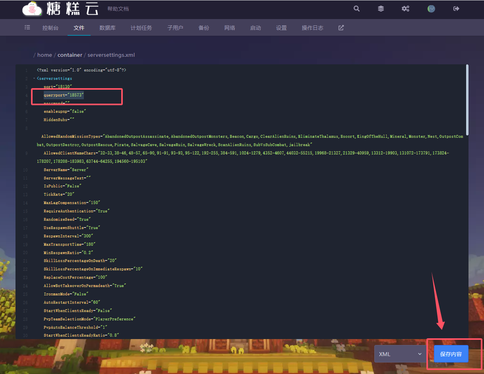Click the logout icon
The height and width of the screenshot is (374, 484).
(x=456, y=9)
